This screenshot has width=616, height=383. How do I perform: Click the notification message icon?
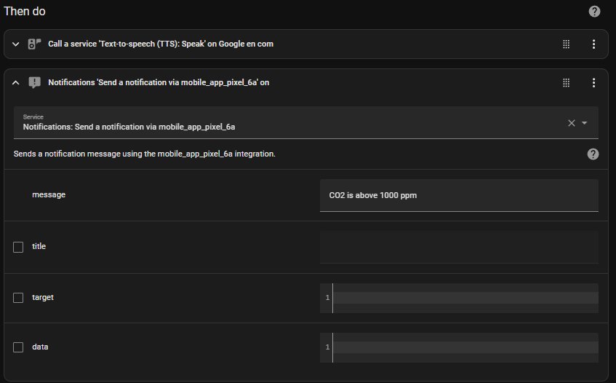pos(35,82)
